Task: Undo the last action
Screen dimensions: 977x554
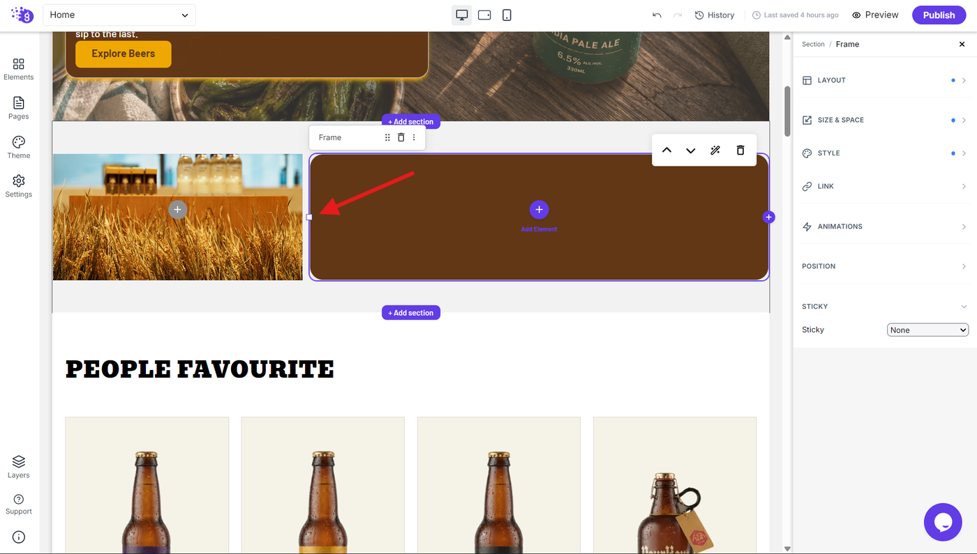Action: 657,15
